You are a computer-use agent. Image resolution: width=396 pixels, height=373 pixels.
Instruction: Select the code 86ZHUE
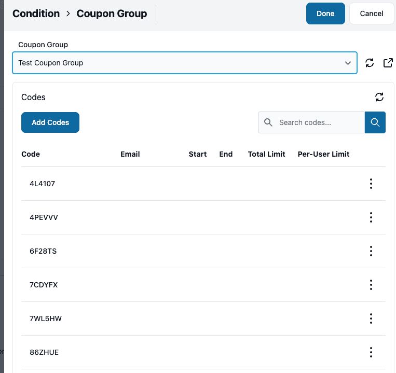click(x=44, y=352)
